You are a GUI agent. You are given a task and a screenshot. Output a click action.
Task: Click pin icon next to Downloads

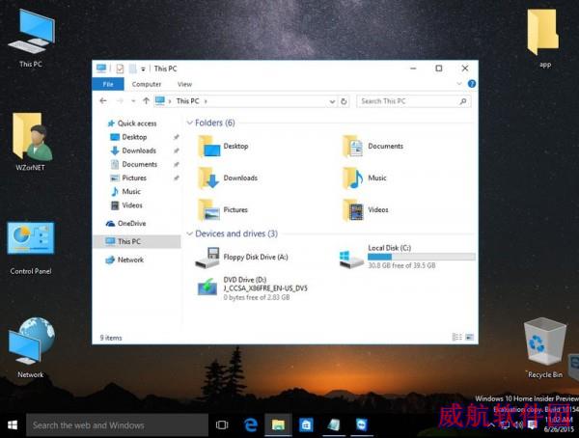[177, 151]
